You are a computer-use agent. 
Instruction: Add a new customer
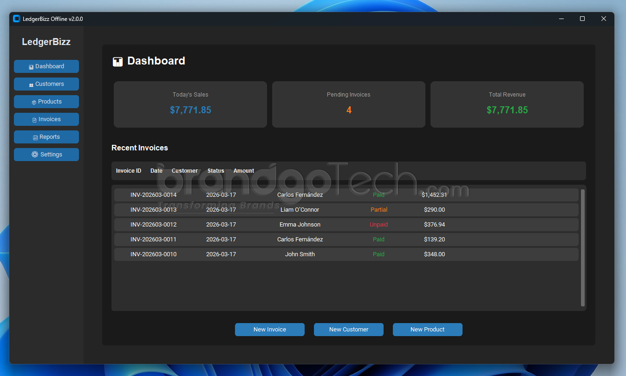(348, 330)
